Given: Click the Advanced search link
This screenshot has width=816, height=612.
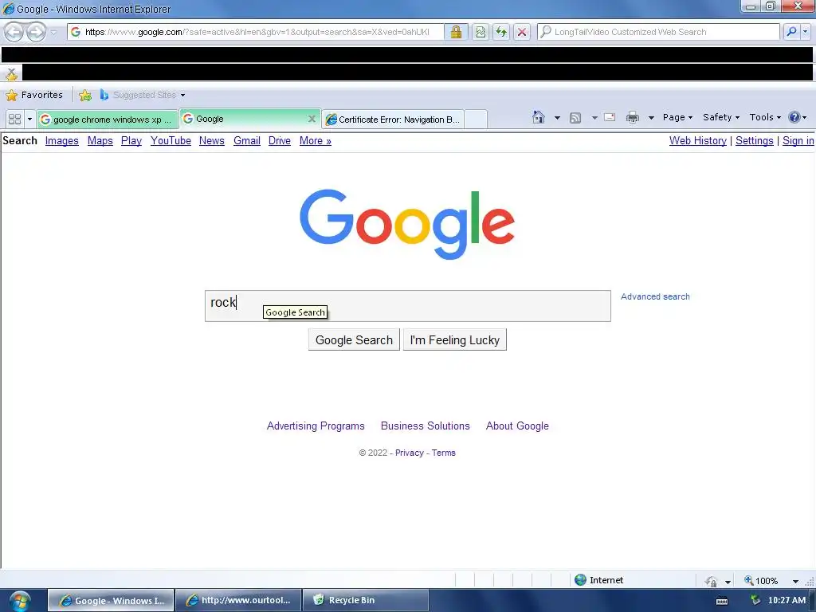Looking at the screenshot, I should [655, 296].
